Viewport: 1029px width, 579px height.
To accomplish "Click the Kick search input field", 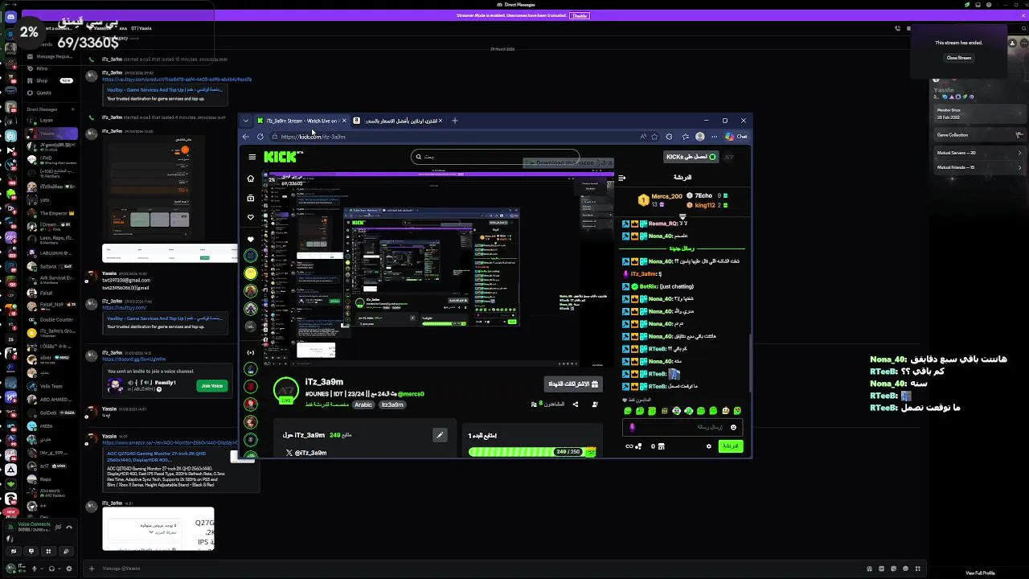I will 495,157.
